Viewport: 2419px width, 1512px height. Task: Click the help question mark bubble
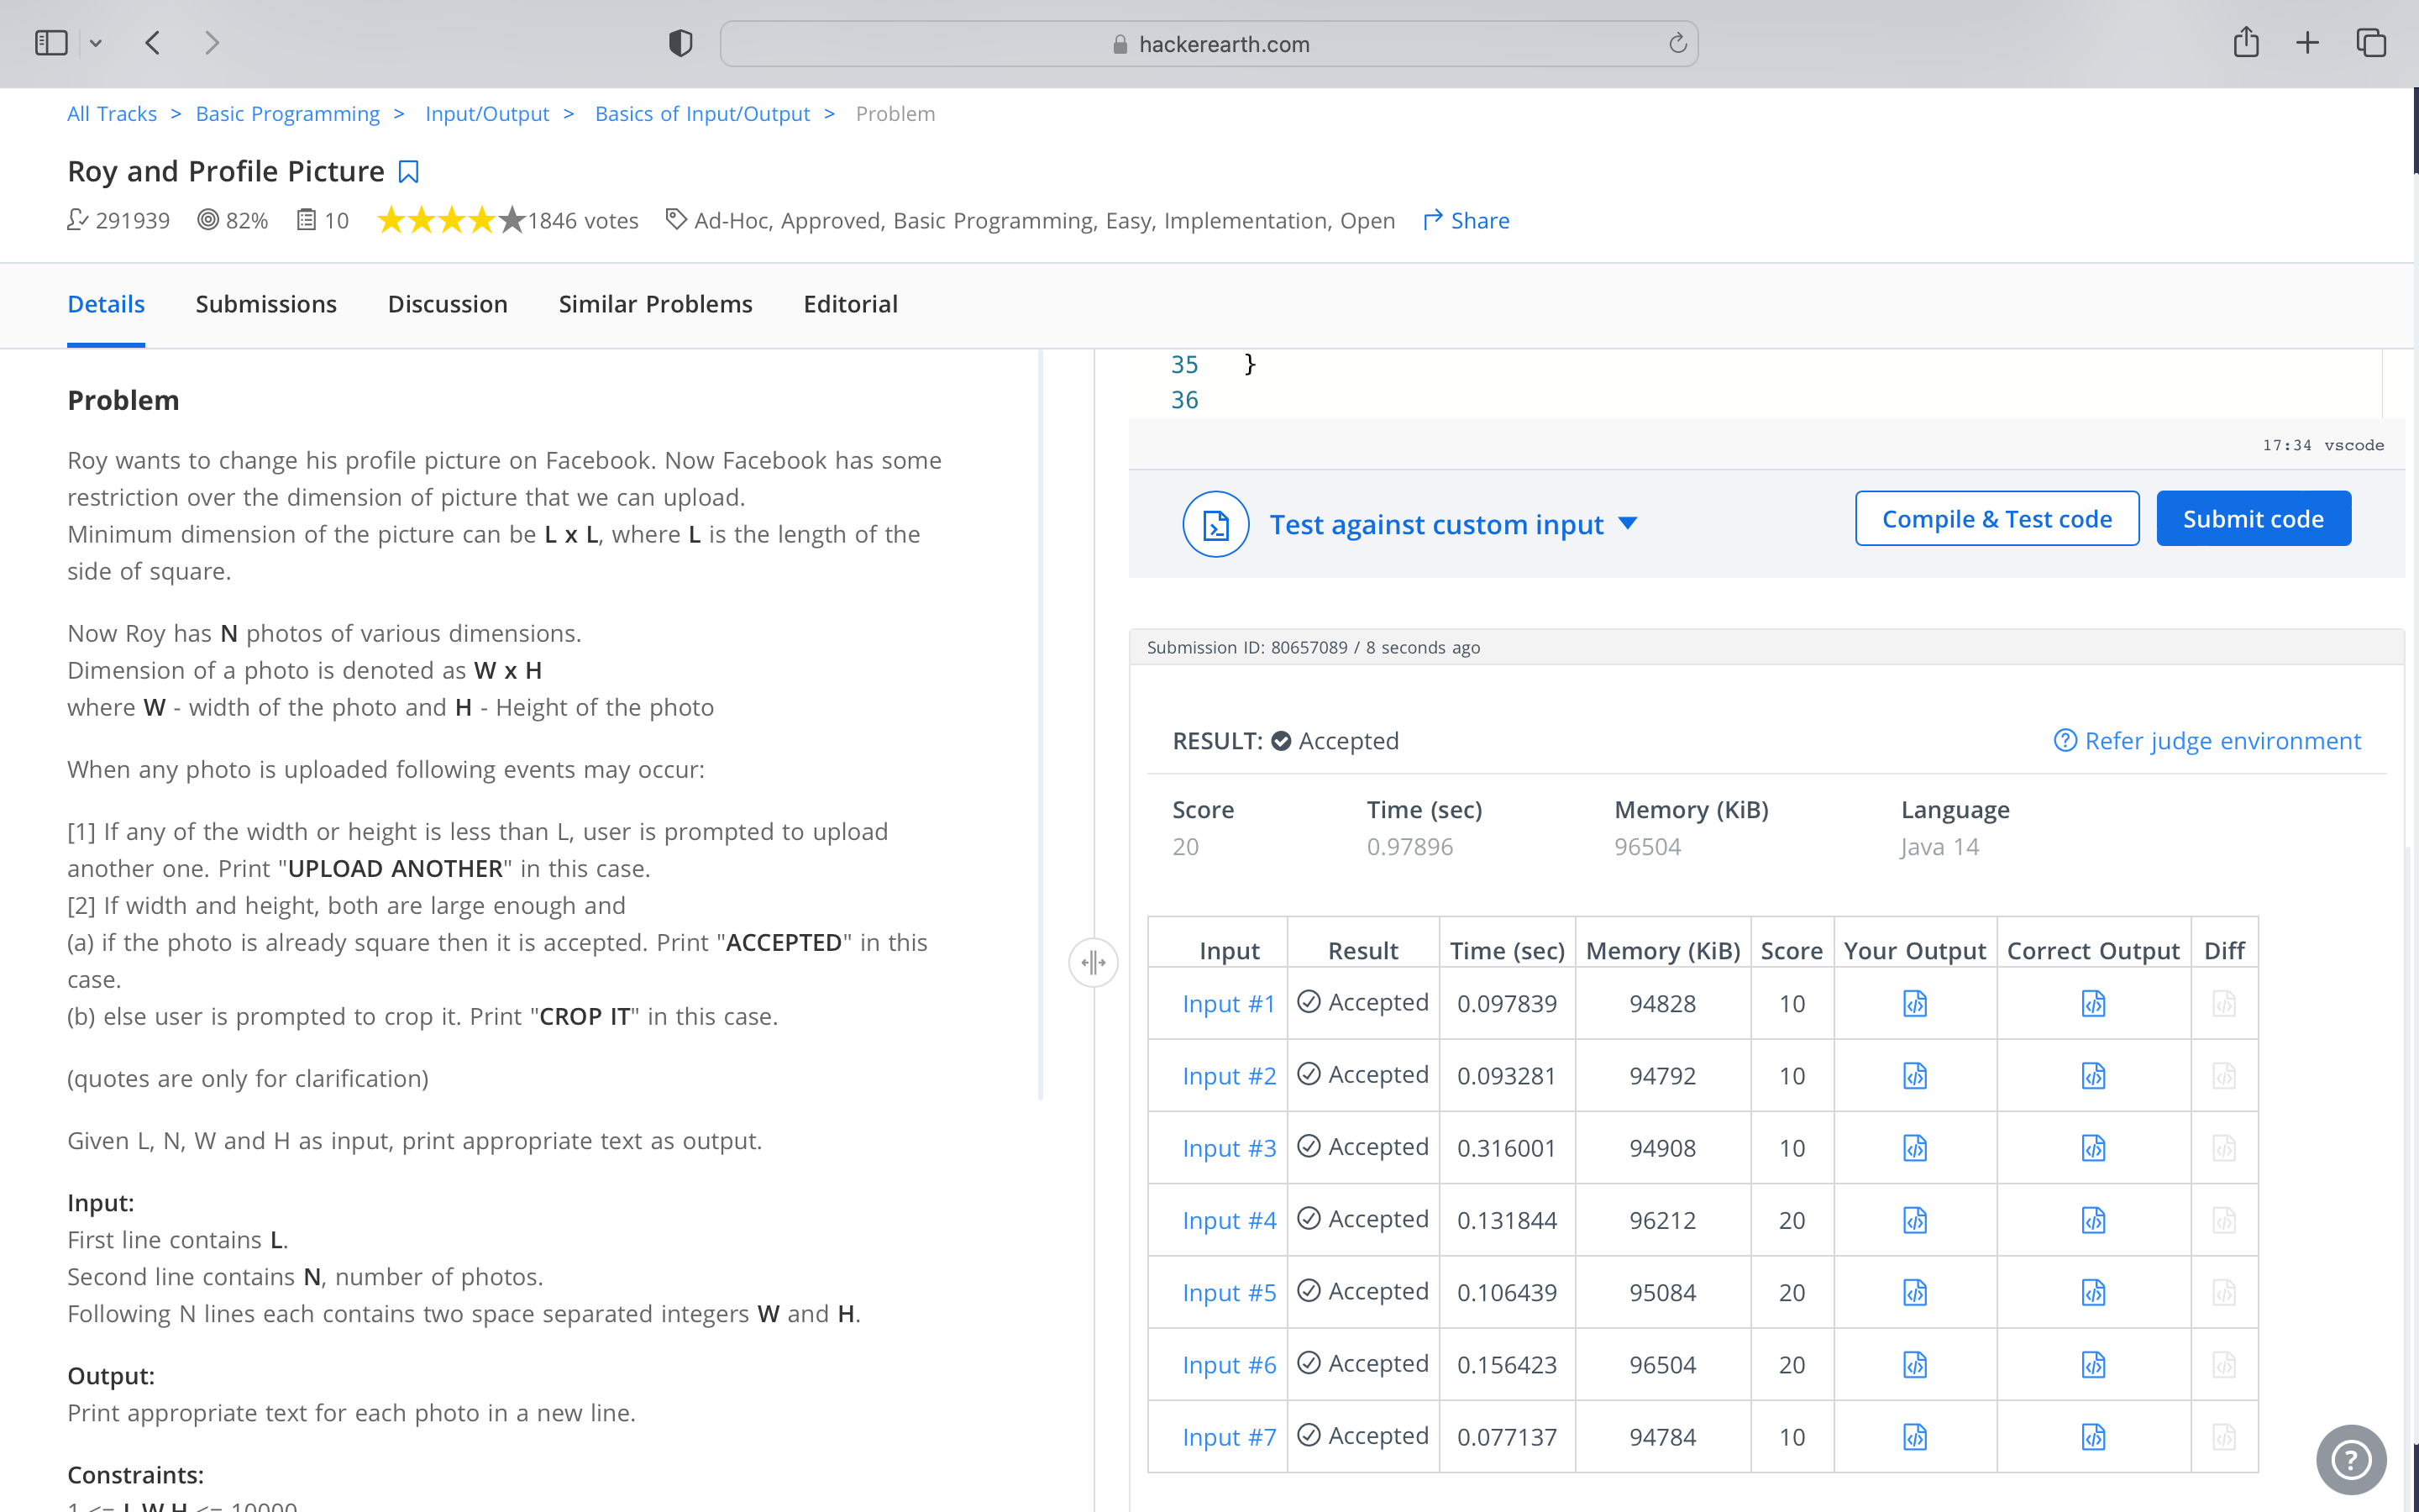click(2350, 1459)
